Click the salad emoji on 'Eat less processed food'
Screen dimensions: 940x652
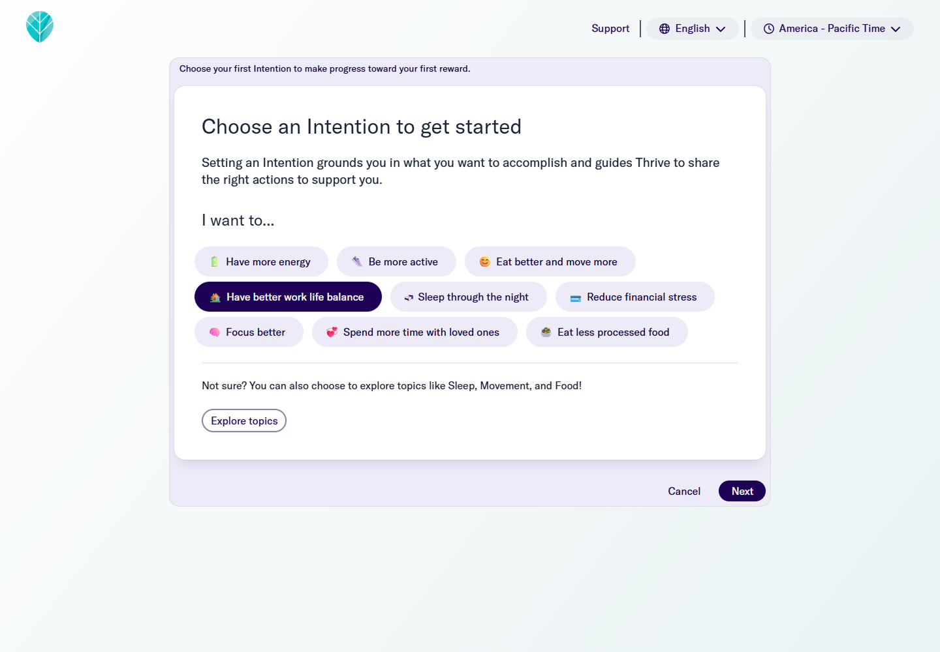click(x=546, y=332)
